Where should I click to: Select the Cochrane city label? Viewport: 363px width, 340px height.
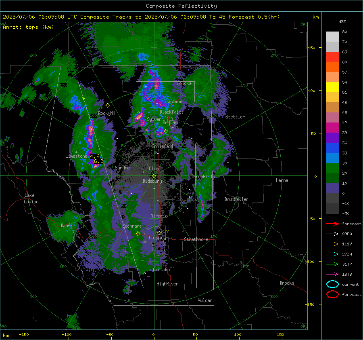[132, 226]
